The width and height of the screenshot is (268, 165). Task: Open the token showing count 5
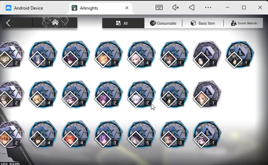(x=141, y=134)
